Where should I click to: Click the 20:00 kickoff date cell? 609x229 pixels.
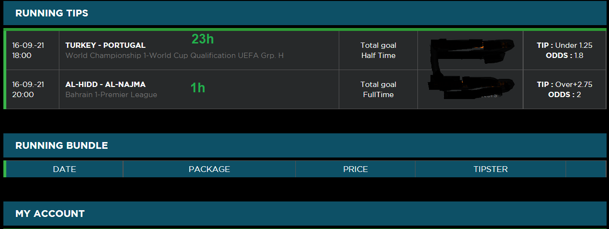28,89
